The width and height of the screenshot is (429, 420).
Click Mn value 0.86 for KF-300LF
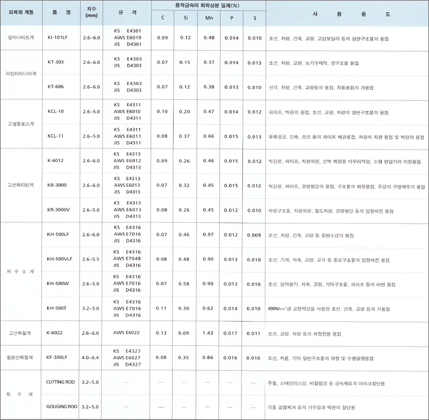(208, 357)
